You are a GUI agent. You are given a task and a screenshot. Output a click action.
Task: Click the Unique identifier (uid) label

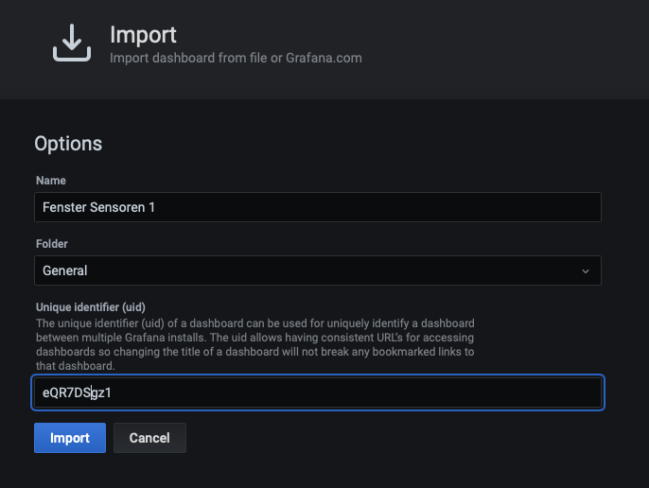(x=91, y=307)
